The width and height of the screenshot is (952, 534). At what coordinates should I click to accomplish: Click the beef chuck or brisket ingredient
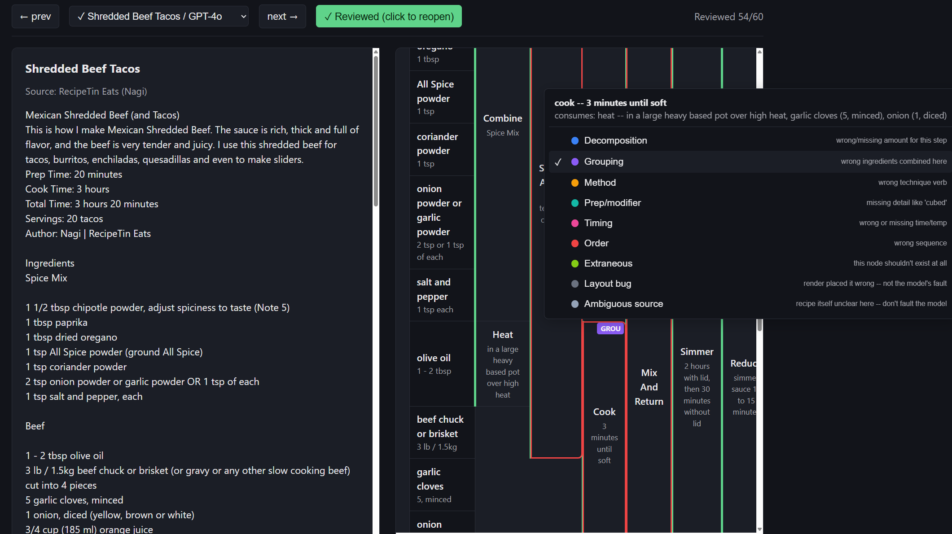(442, 433)
